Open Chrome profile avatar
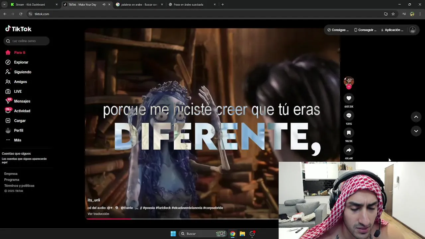Viewport: 425px width, 239px height. [x=412, y=14]
